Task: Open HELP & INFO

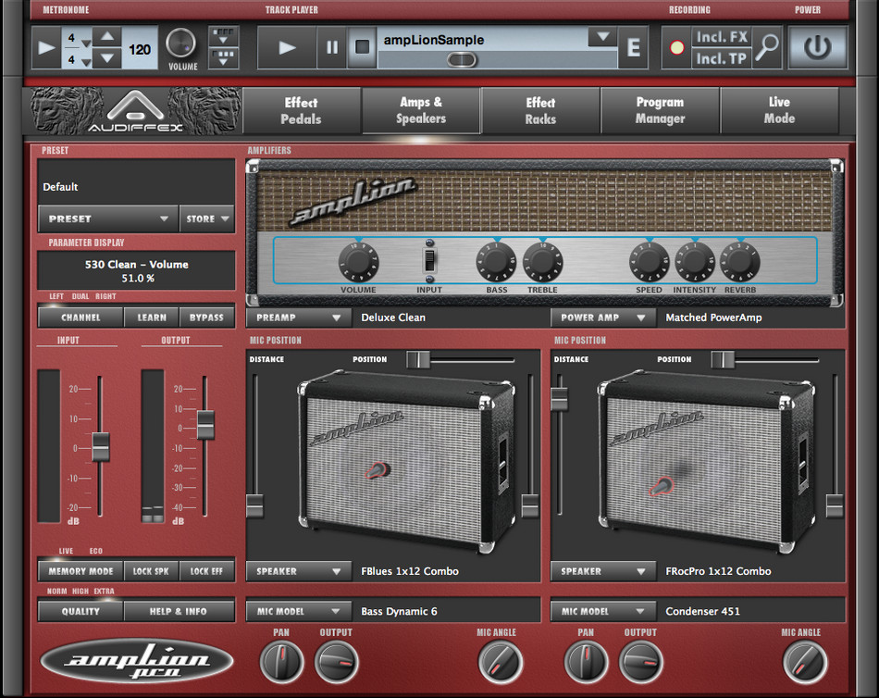Action: click(179, 611)
